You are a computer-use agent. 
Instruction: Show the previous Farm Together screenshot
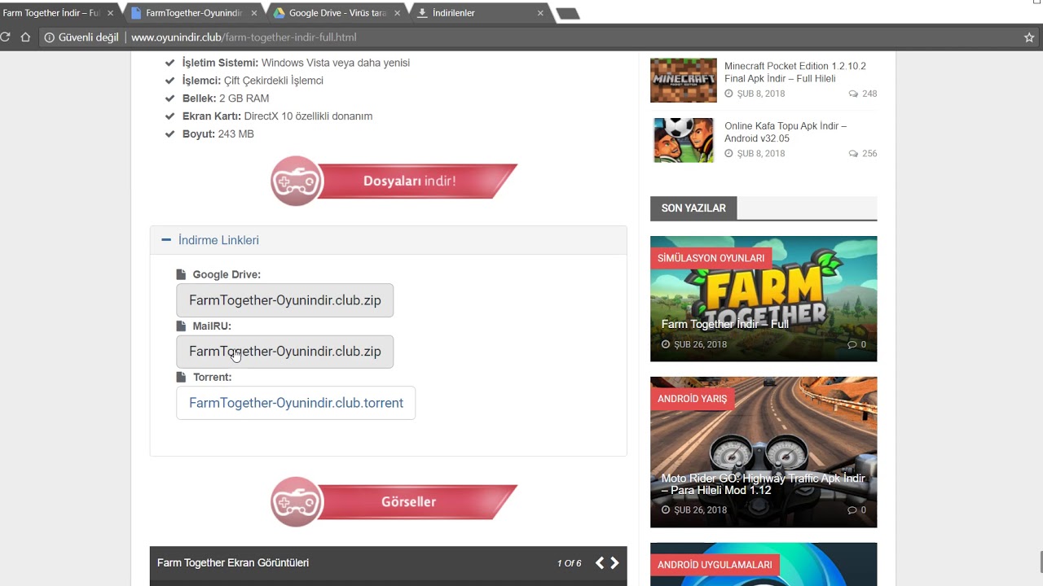pyautogui.click(x=600, y=563)
